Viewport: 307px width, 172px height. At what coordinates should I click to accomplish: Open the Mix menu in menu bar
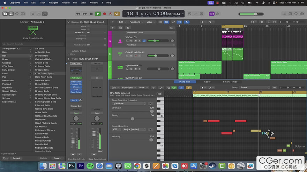click(x=75, y=3)
